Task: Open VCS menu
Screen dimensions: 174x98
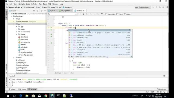Action: (49, 4)
